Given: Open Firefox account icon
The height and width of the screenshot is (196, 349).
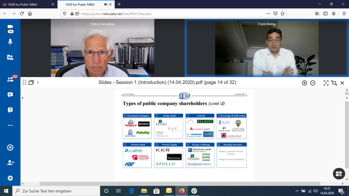Looking at the screenshot, I should [333, 14].
